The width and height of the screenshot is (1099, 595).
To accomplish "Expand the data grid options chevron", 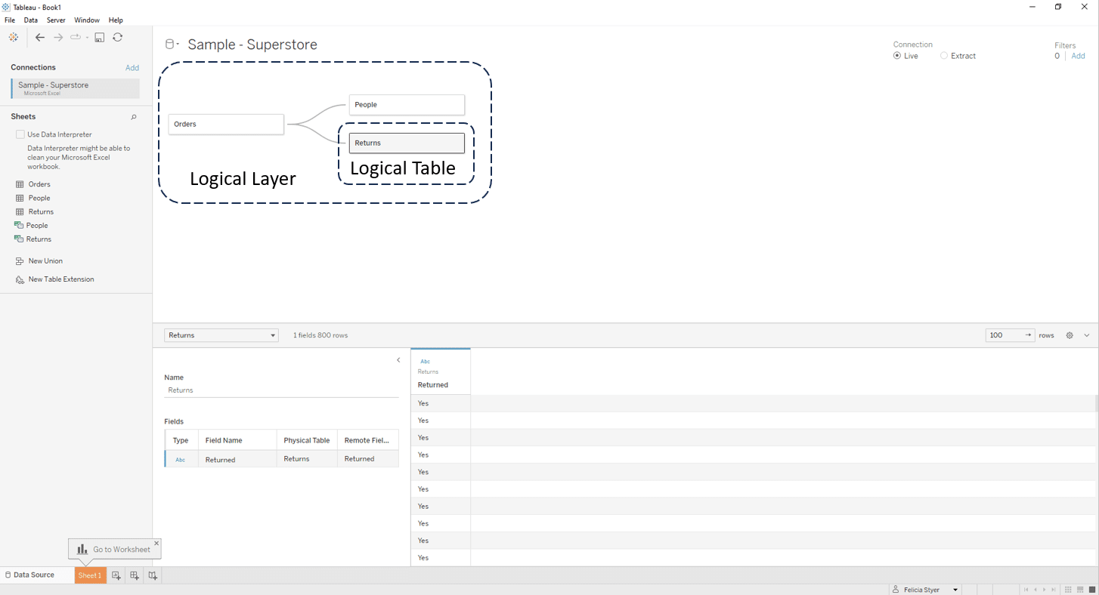I will click(x=1087, y=335).
